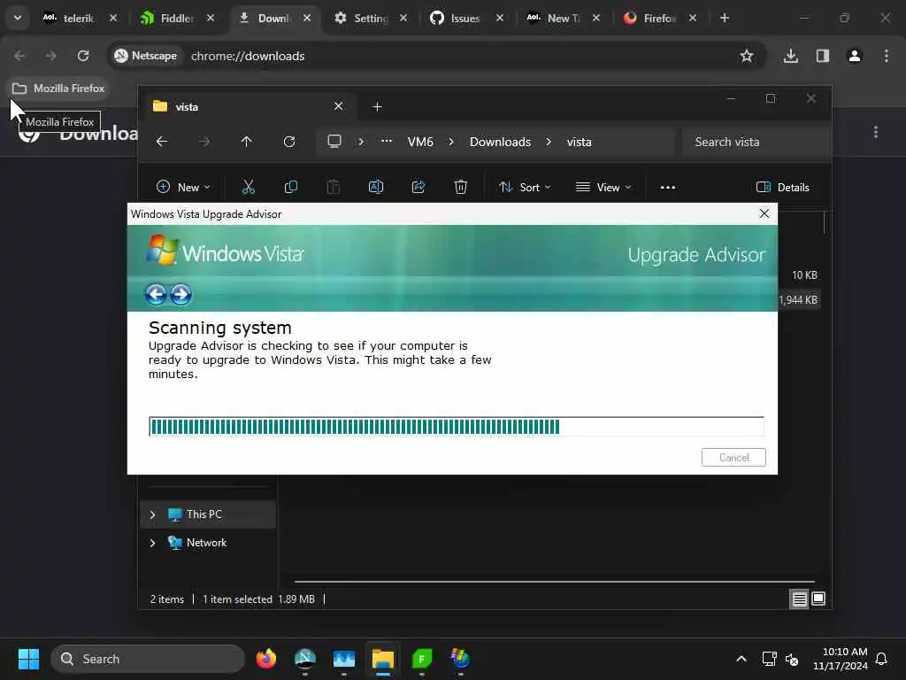Switch to the Firefox browser tab
906x680 pixels.
coord(657,18)
